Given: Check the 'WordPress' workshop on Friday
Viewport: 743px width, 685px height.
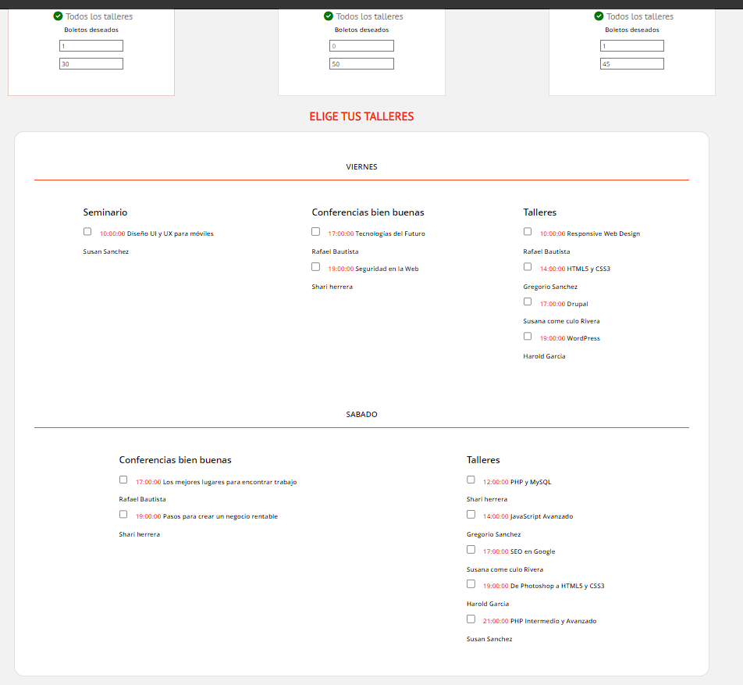Looking at the screenshot, I should pyautogui.click(x=527, y=335).
